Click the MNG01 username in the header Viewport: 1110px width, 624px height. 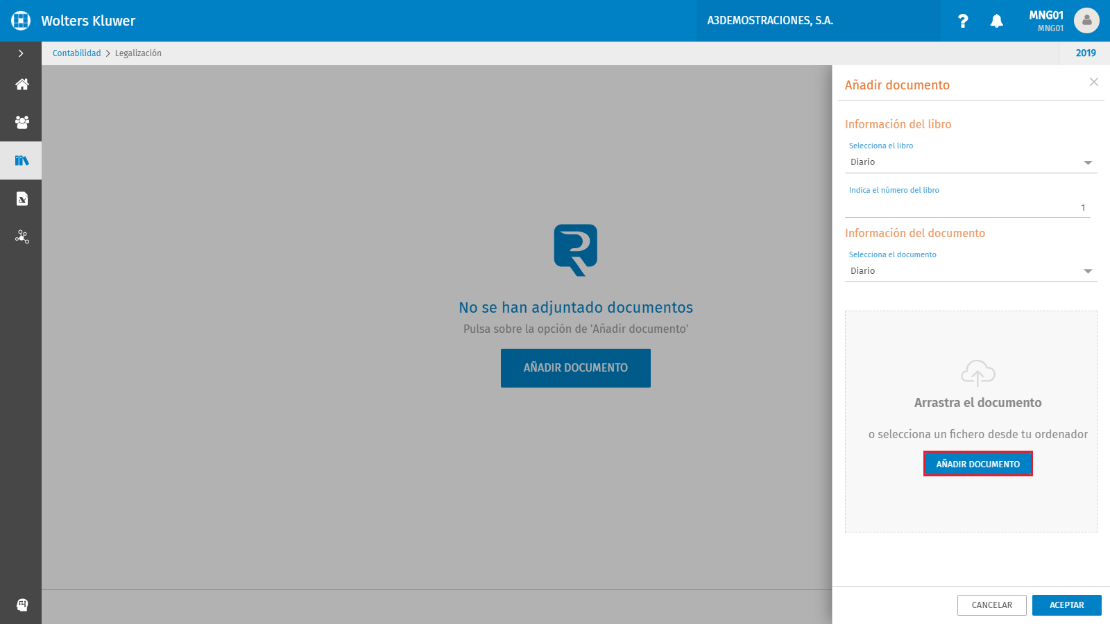(x=1046, y=15)
